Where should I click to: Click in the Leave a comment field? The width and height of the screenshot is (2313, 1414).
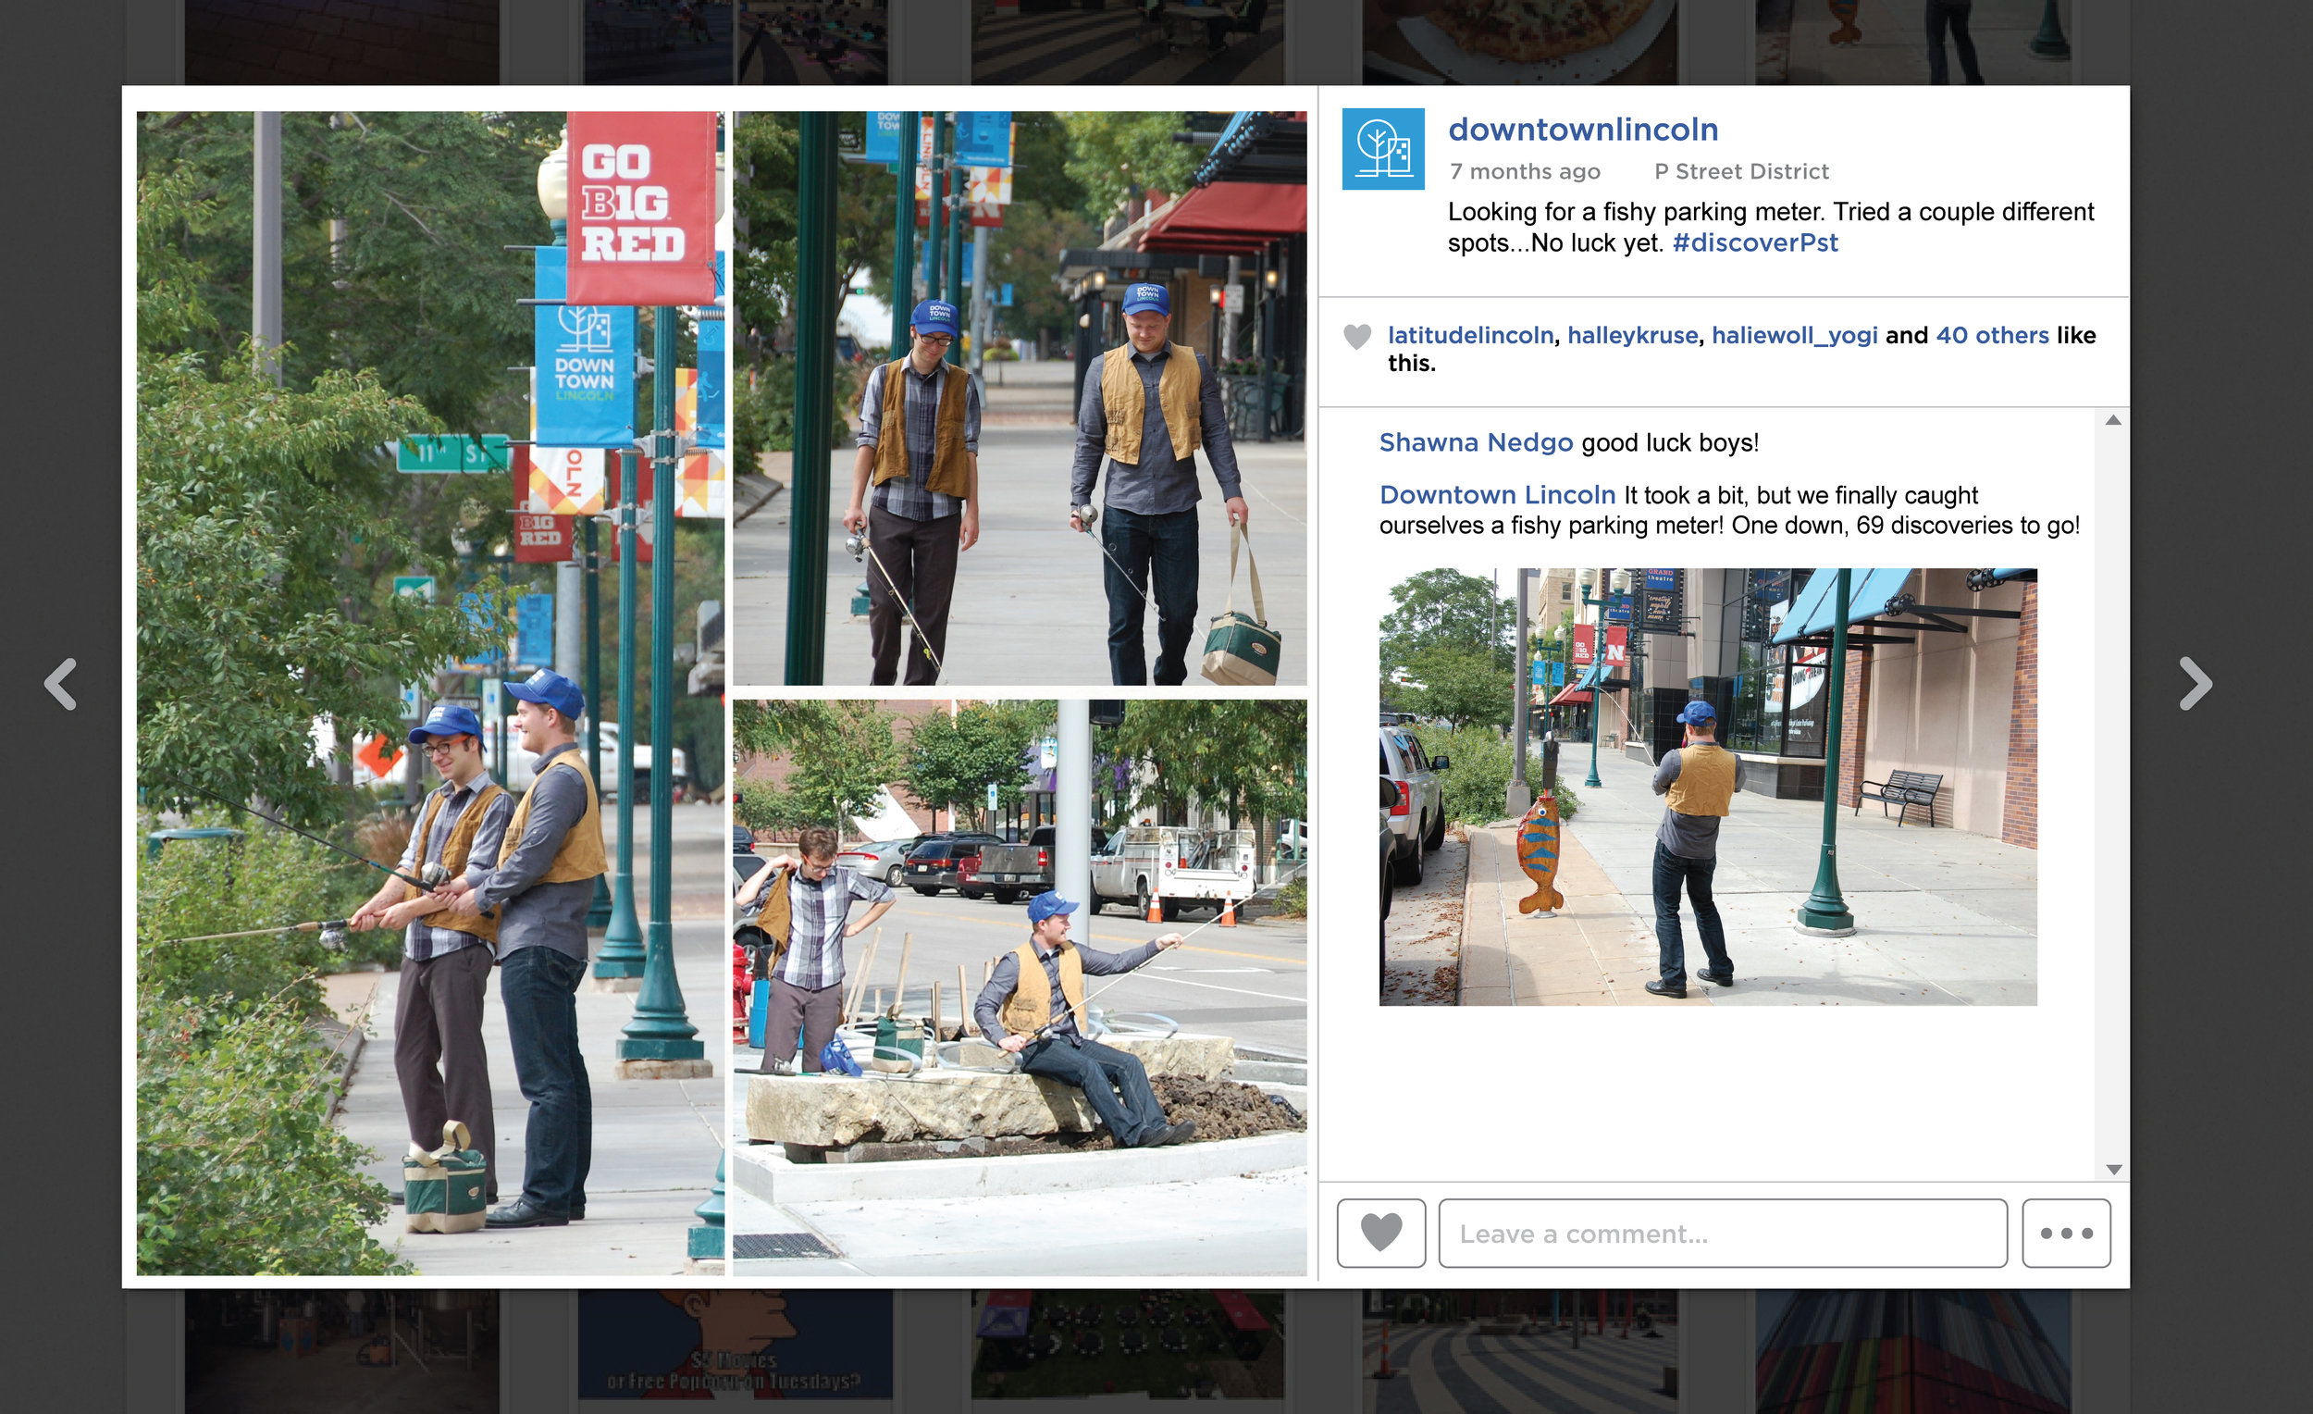(1722, 1233)
